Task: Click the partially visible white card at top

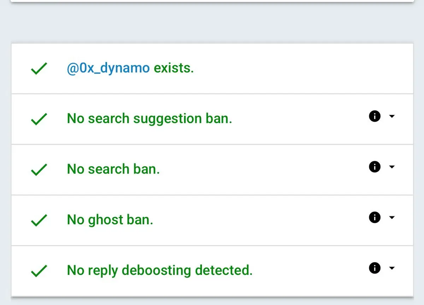Action: point(212,1)
